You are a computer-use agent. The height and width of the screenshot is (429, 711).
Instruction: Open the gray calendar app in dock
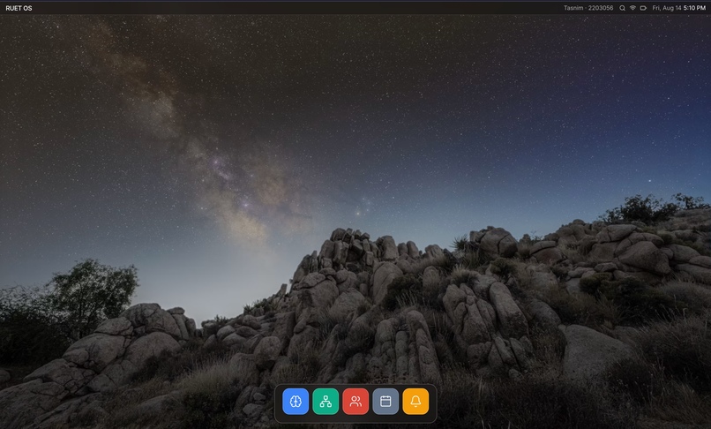pos(385,402)
